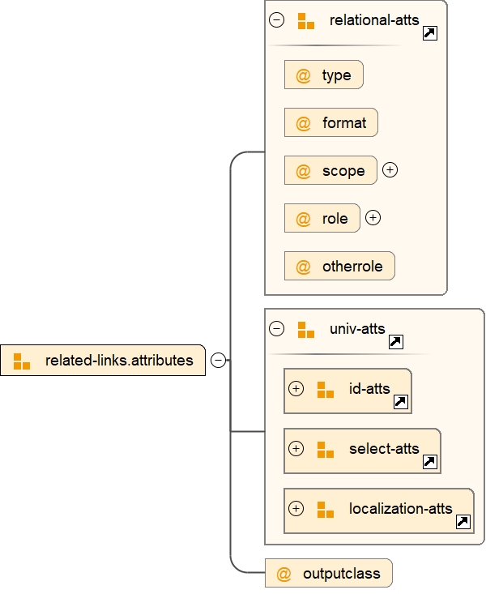Collapse the related-links.attributes node
The width and height of the screenshot is (486, 594).
(218, 360)
